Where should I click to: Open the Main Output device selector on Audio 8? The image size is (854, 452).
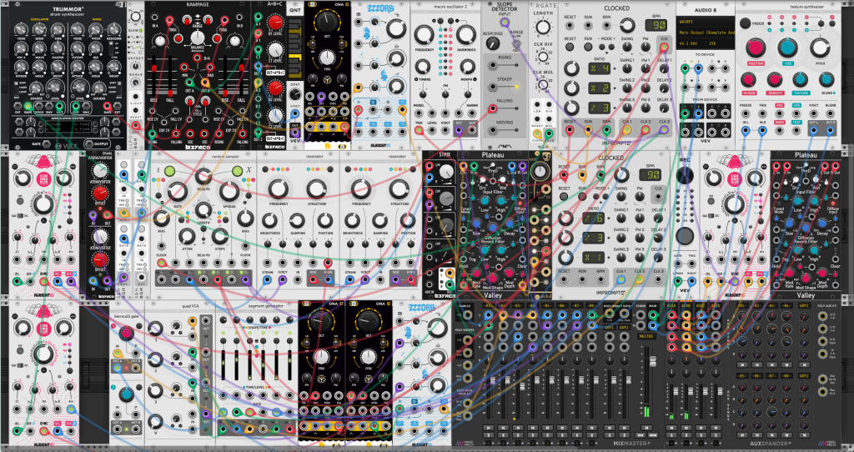706,33
